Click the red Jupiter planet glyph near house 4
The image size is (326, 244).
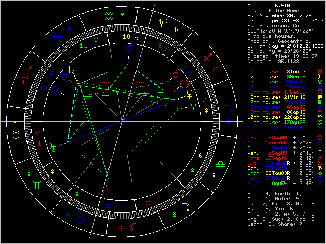[105, 192]
